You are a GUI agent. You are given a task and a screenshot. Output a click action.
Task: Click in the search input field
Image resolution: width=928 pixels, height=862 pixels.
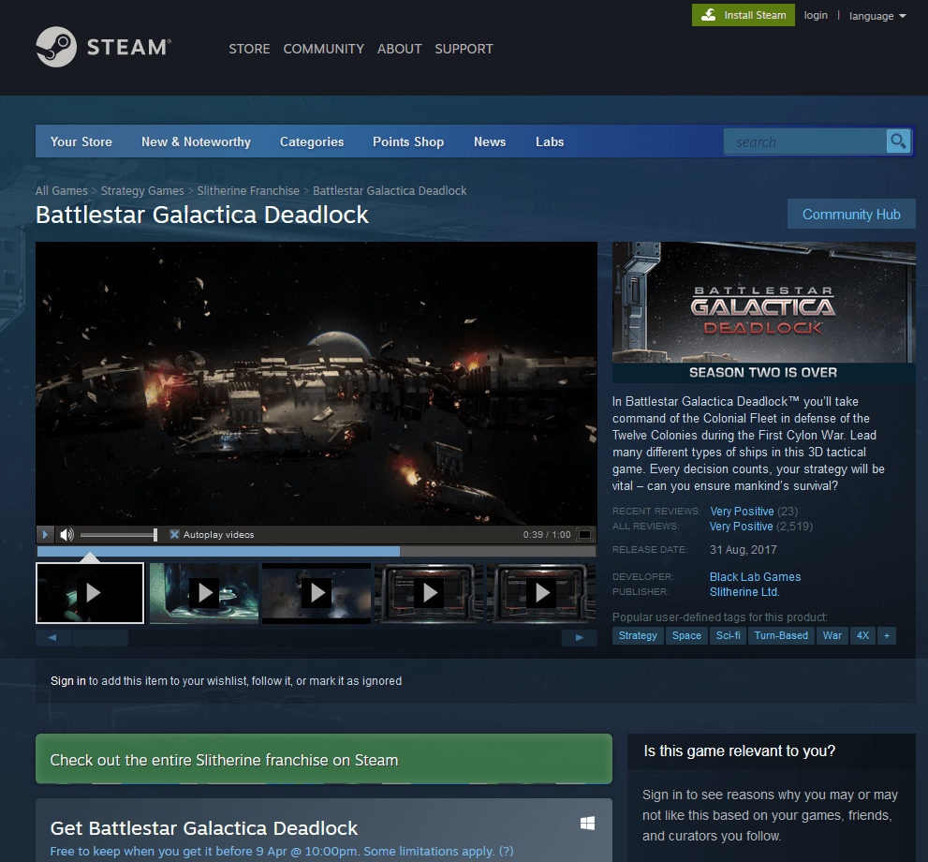tap(805, 142)
